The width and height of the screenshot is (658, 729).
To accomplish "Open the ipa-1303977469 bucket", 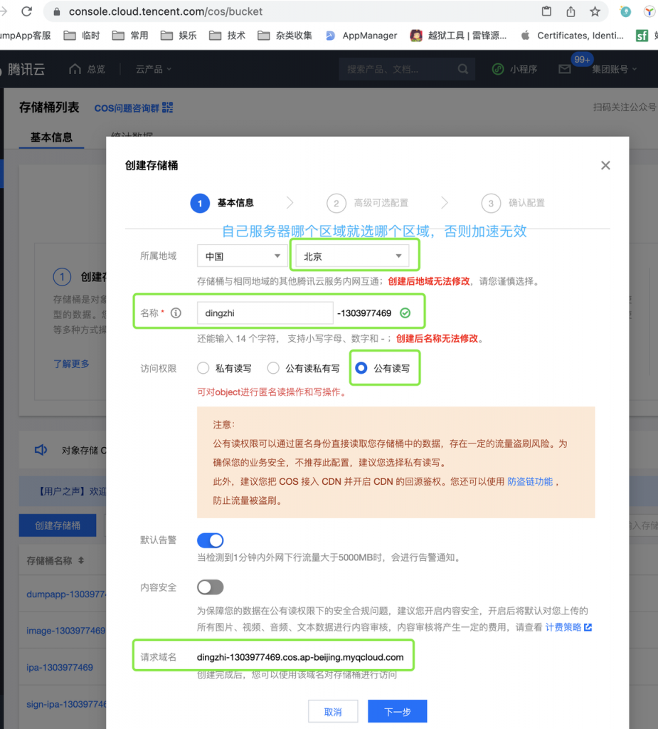I will [x=60, y=667].
